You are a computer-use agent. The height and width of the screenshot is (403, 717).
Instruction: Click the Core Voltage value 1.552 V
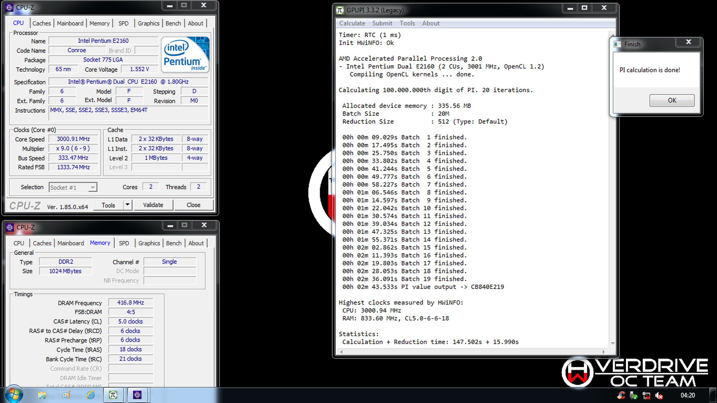140,69
